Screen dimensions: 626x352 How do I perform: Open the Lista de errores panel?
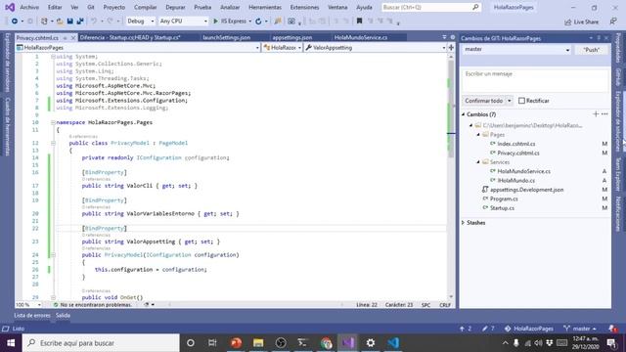point(32,315)
